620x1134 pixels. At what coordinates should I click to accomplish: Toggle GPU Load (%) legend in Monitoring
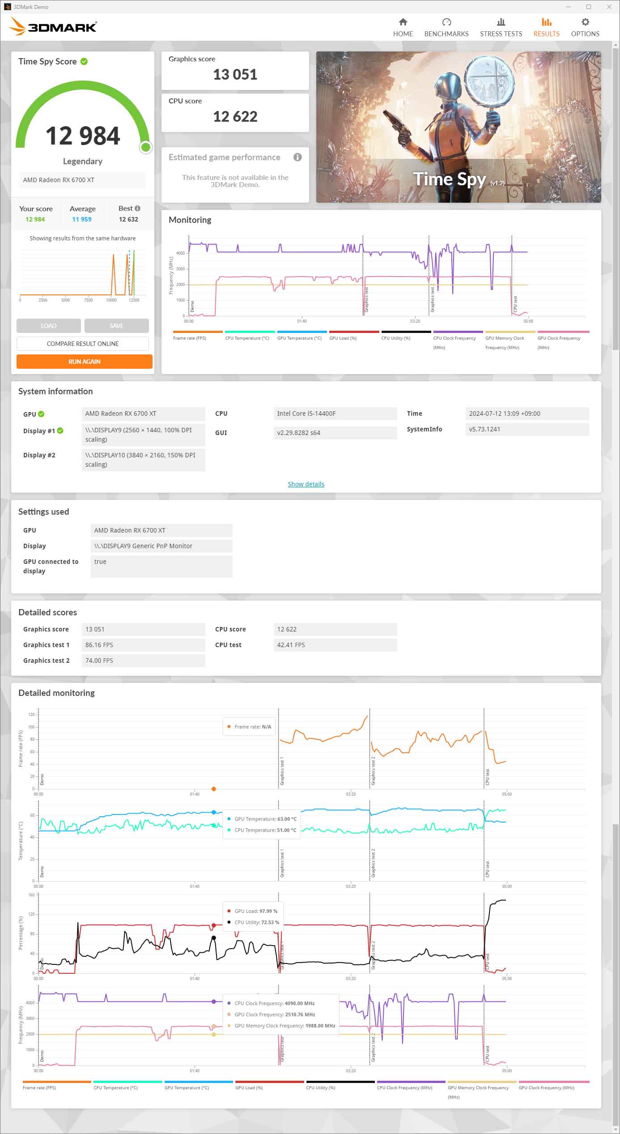[354, 336]
